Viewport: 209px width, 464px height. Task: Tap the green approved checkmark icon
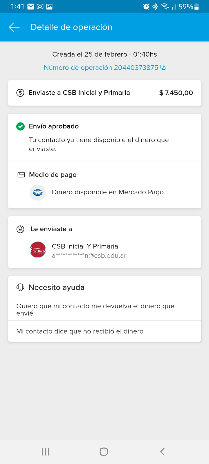(20, 126)
